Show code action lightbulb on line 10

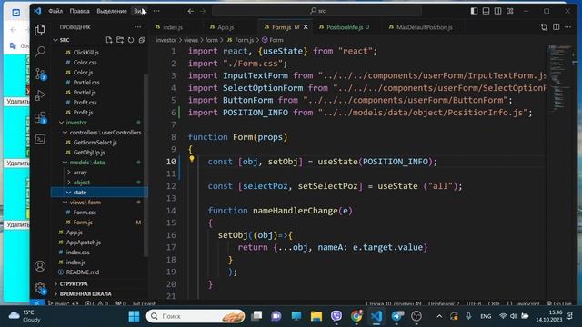pos(192,159)
